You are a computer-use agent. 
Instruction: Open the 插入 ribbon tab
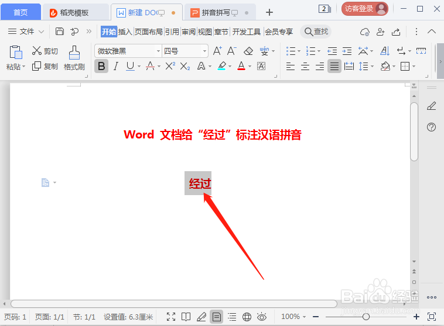pos(125,32)
